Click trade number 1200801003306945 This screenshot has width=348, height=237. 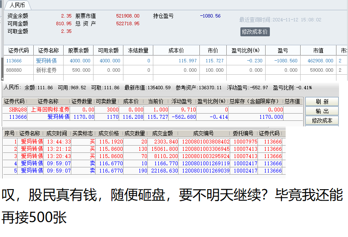206,149
